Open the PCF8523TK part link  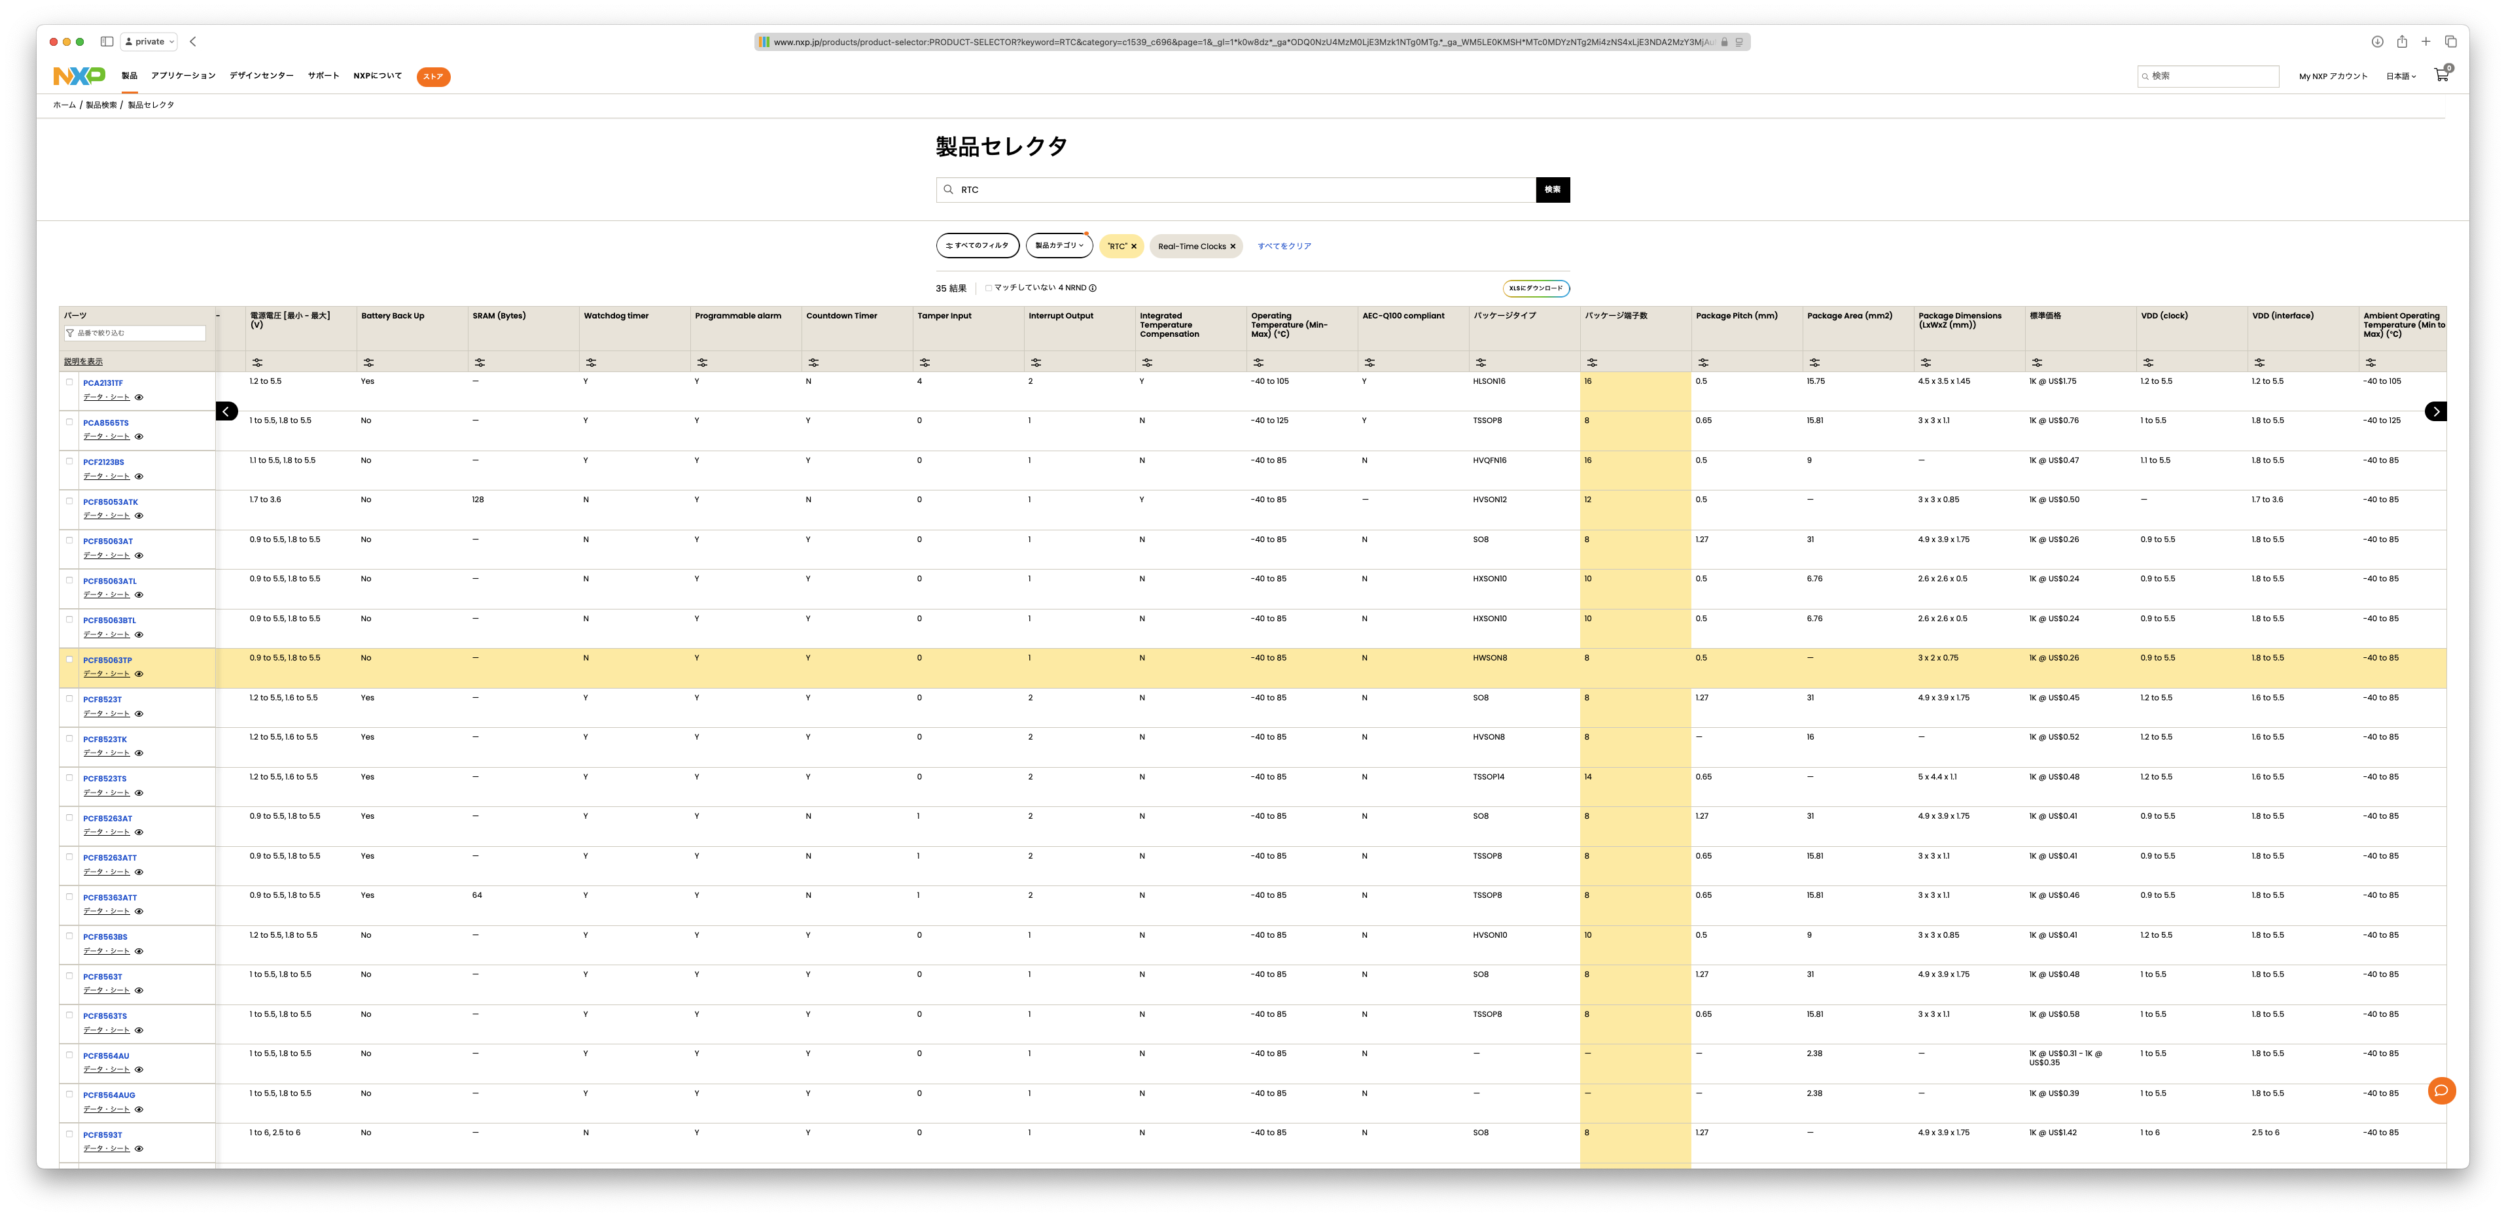click(x=104, y=740)
